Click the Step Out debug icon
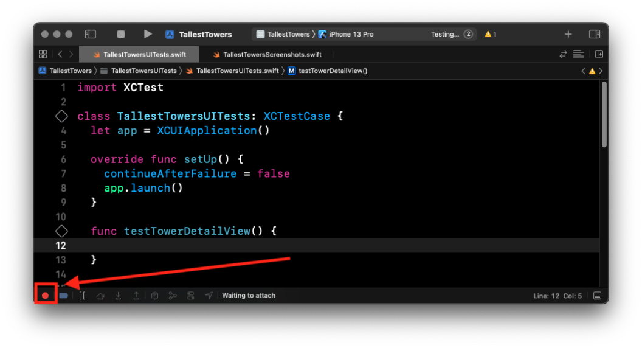The height and width of the screenshot is (348, 642). pos(136,296)
